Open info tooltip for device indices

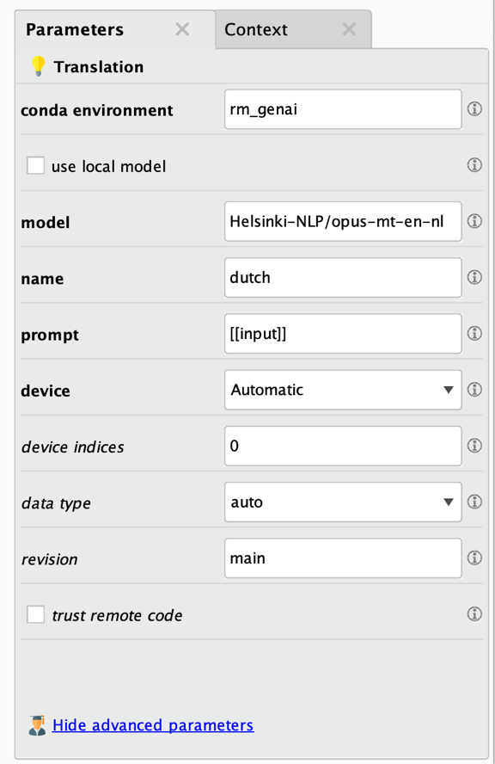474,446
